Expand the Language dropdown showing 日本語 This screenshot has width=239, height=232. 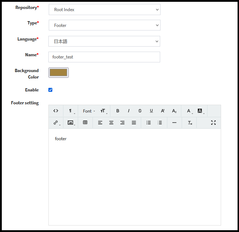tap(104, 41)
